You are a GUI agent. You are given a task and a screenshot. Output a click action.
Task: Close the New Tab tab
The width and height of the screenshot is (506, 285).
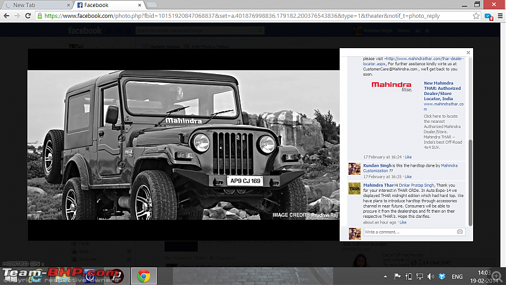tap(68, 5)
